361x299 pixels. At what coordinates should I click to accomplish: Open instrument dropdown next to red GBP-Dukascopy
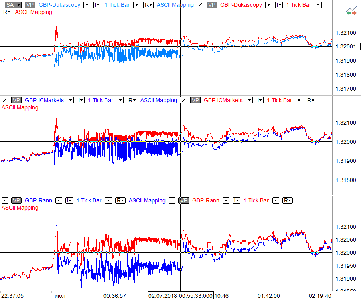[x=268, y=5]
